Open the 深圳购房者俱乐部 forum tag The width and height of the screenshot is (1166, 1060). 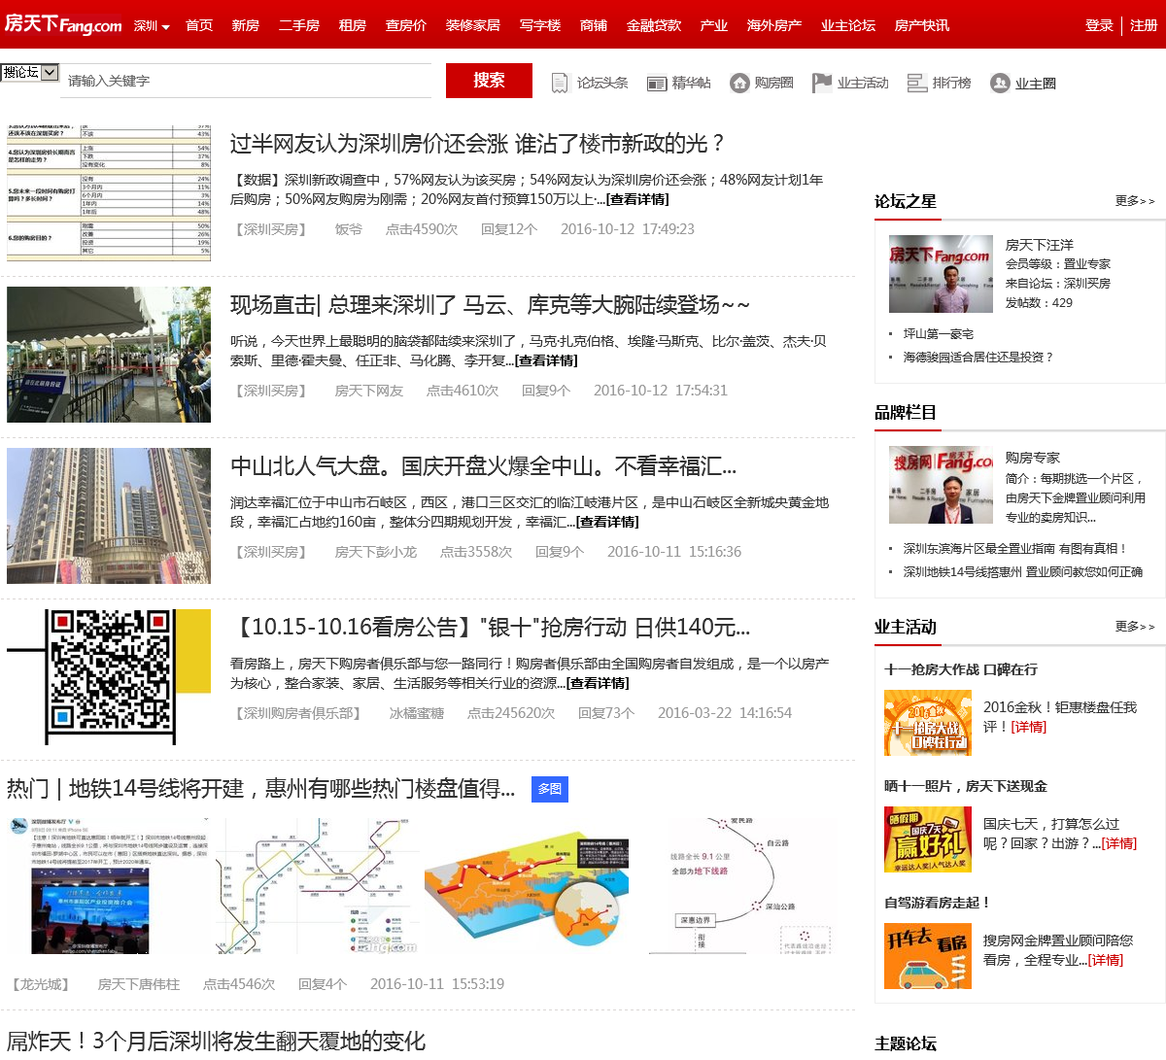coord(298,713)
